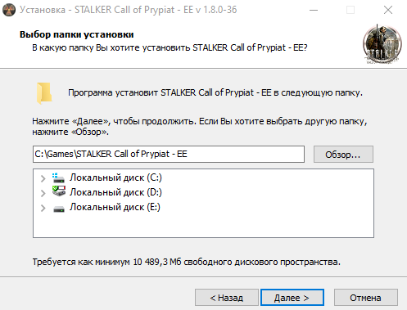Image resolution: width=407 pixels, height=310 pixels.
Task: Select the Local Disk E: drive icon
Action: click(x=59, y=209)
